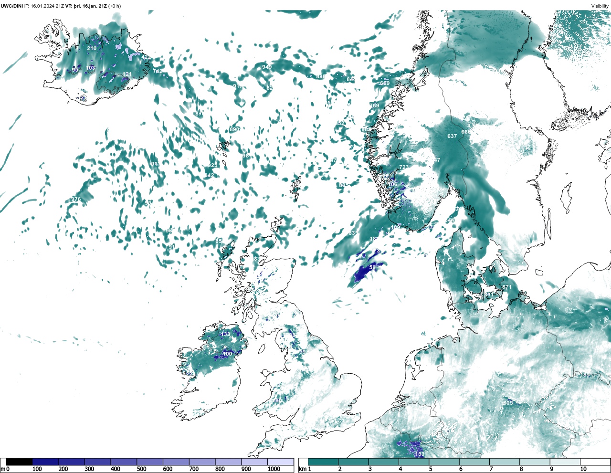
Task: Select the 5–6 km legend swatch
Action: click(444, 462)
